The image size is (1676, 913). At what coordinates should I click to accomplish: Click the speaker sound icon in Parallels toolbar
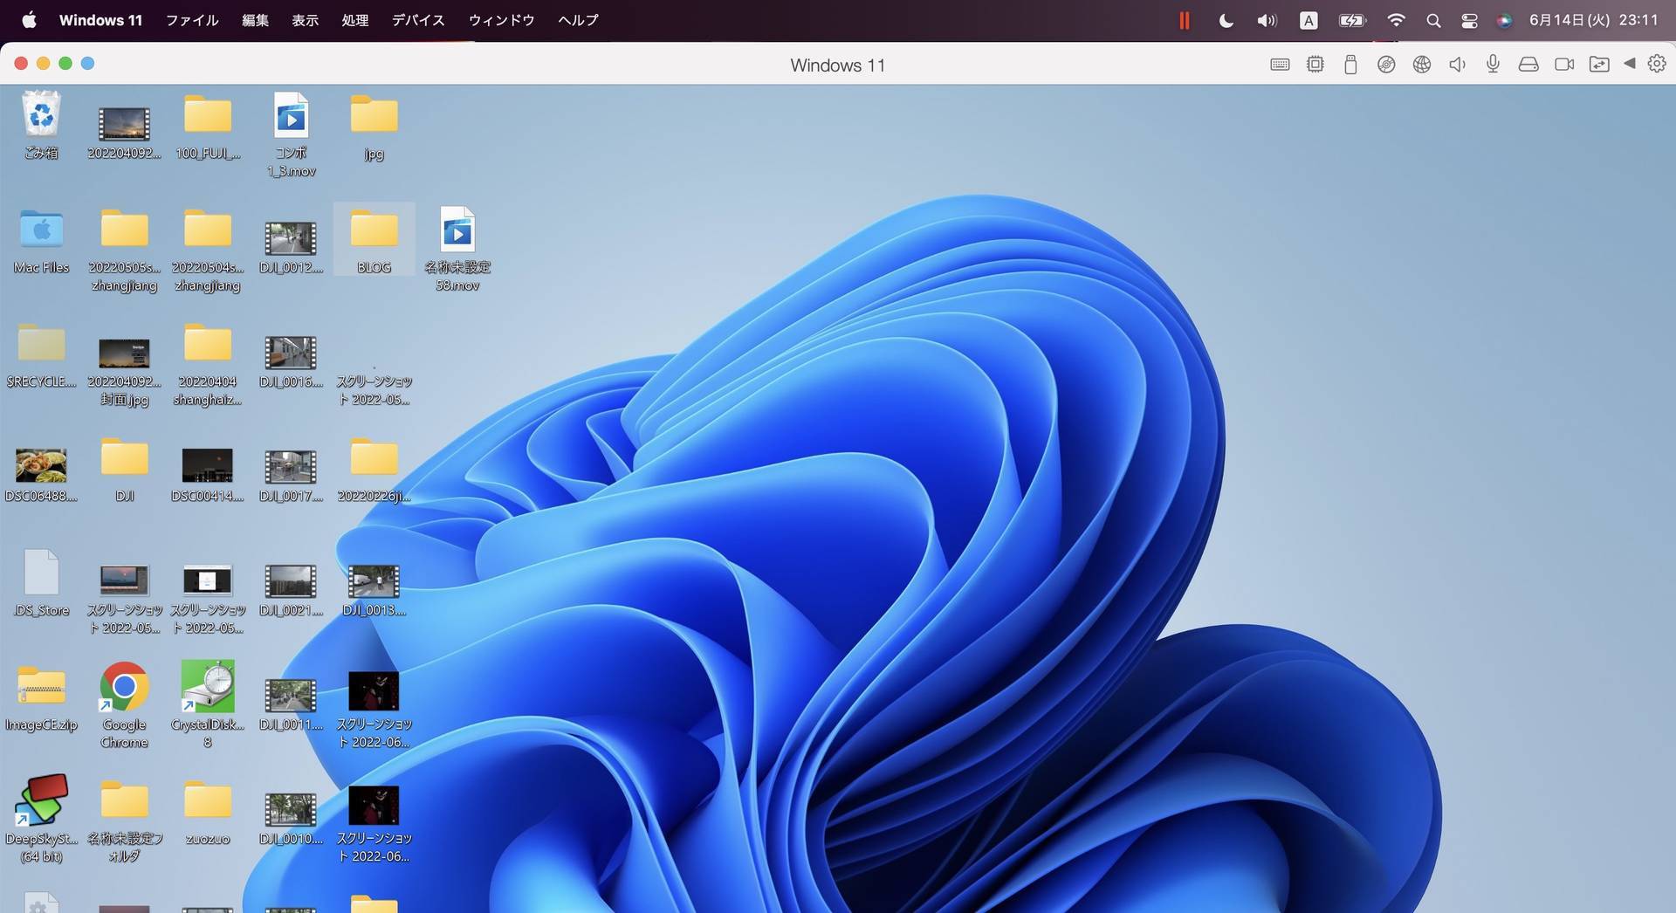(1457, 64)
